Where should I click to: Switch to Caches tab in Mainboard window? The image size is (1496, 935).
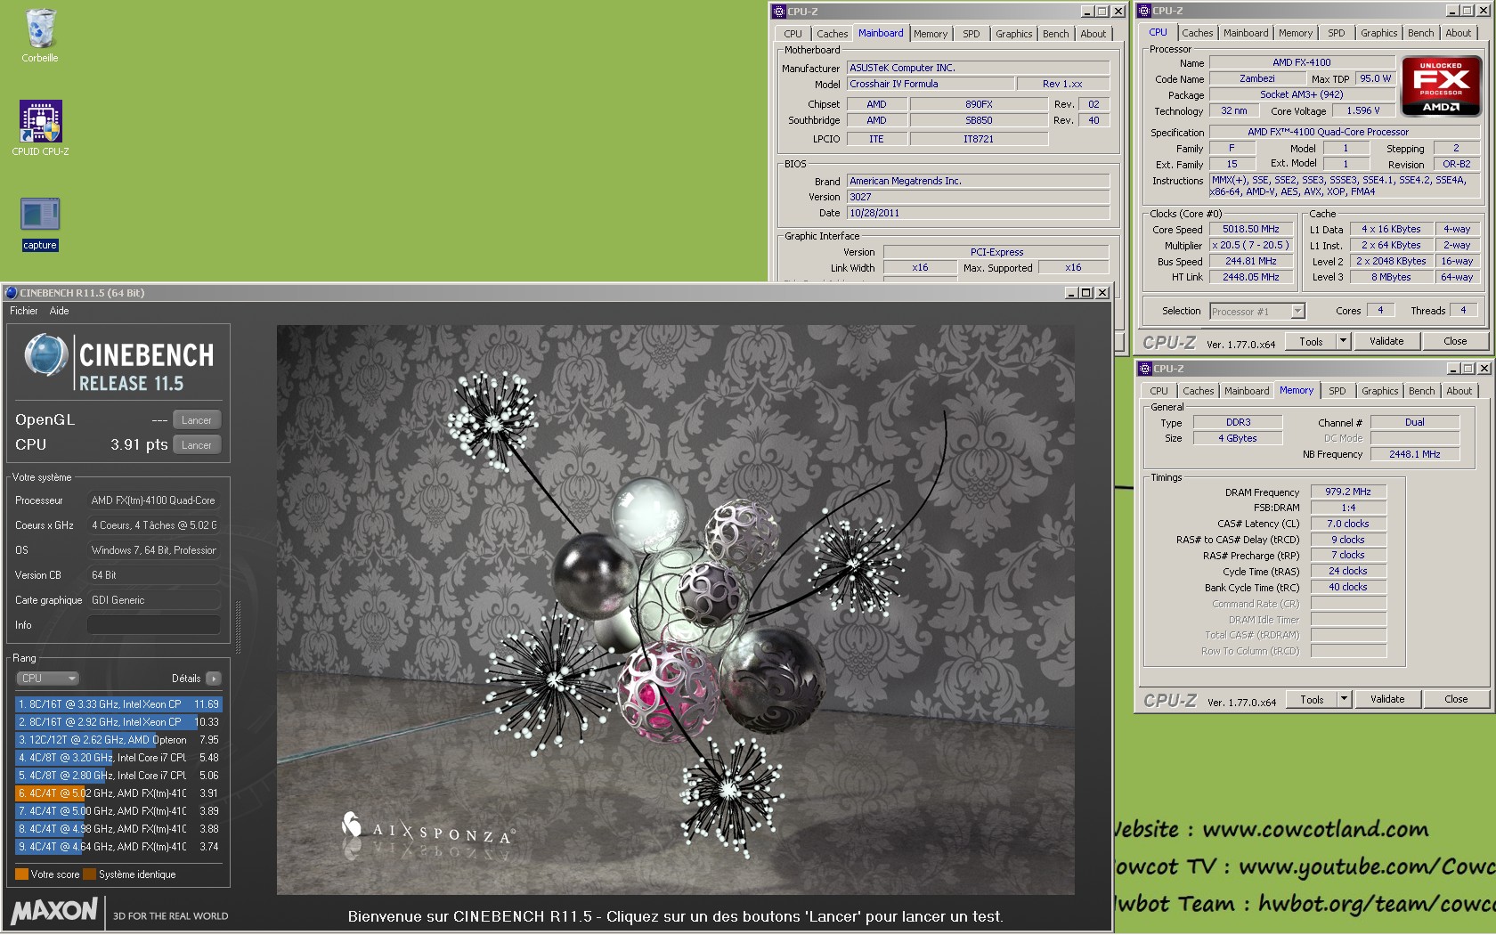[832, 34]
